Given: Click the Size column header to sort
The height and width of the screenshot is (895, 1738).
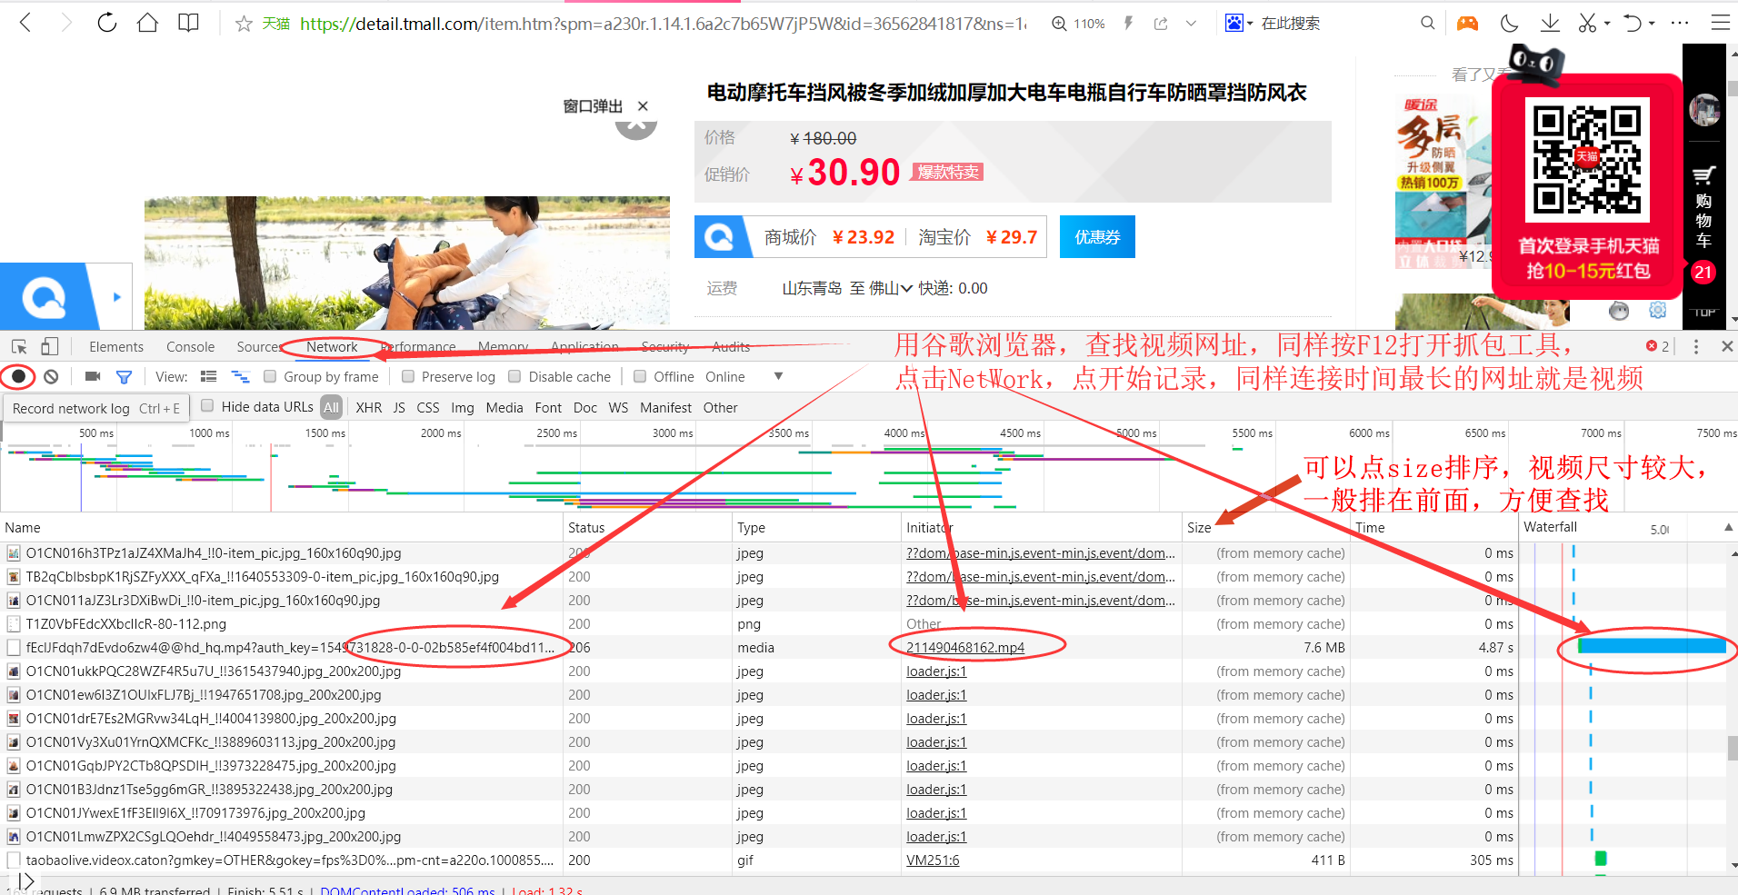Looking at the screenshot, I should [x=1199, y=527].
